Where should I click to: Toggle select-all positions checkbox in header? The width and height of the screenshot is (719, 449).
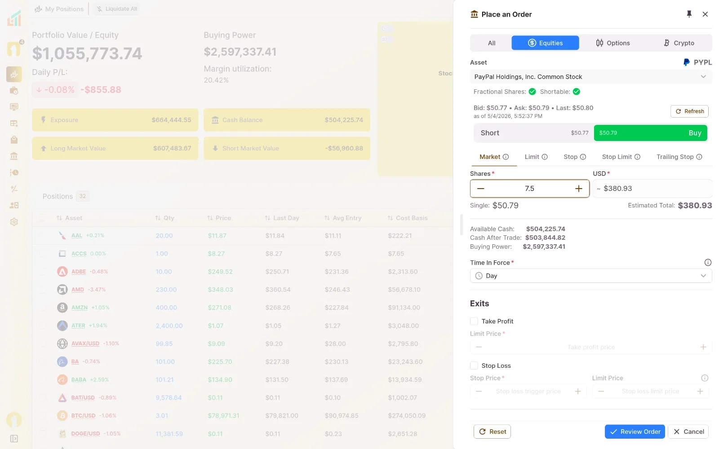tap(43, 218)
